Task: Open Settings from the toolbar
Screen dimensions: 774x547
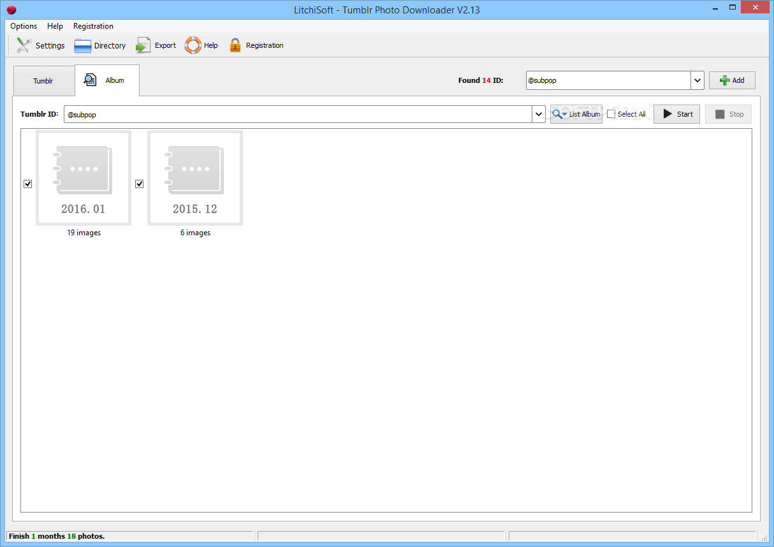Action: coord(40,45)
